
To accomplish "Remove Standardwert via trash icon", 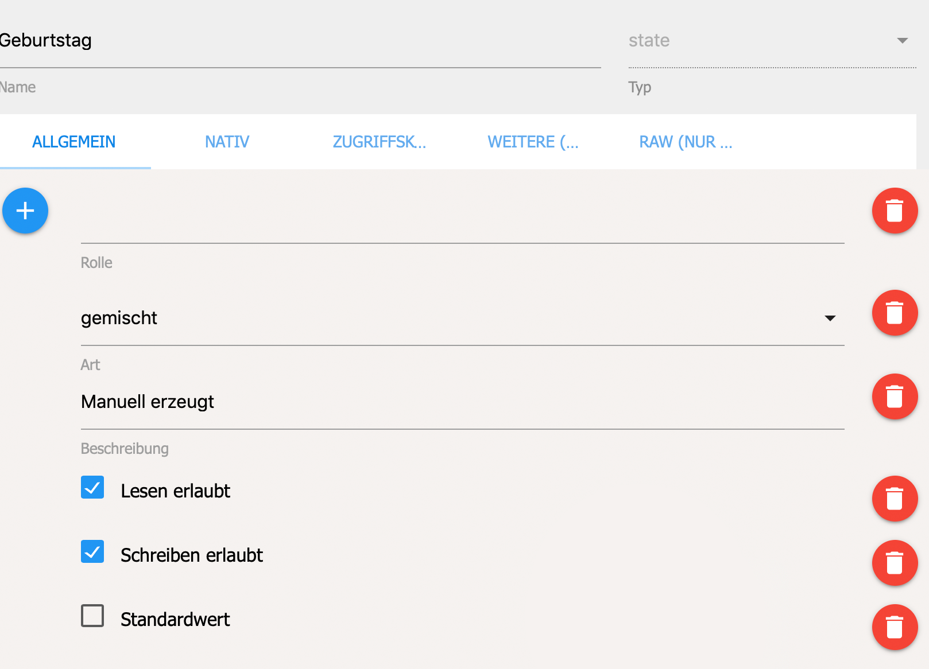I will click(895, 627).
